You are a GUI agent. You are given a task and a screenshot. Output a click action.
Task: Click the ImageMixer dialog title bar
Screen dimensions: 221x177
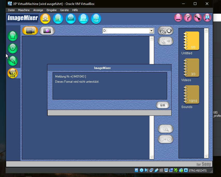109,68
